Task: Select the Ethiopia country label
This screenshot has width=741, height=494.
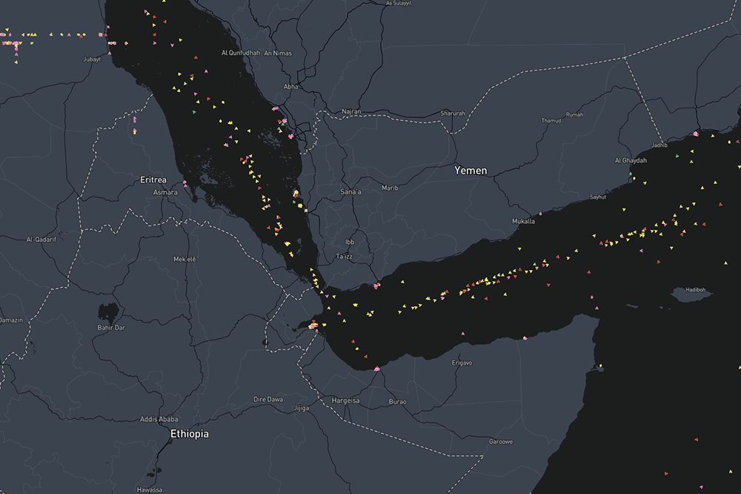Action: [189, 434]
